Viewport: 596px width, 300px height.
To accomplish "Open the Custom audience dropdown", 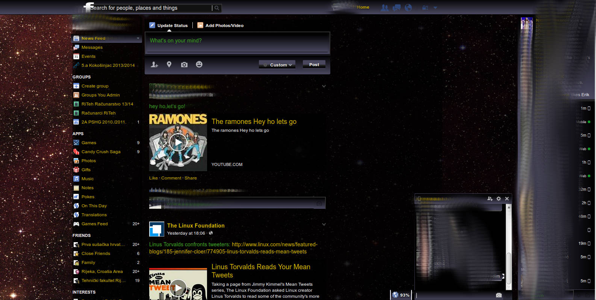I will point(277,65).
